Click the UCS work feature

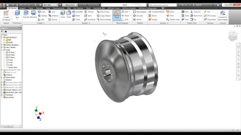coord(125,19)
